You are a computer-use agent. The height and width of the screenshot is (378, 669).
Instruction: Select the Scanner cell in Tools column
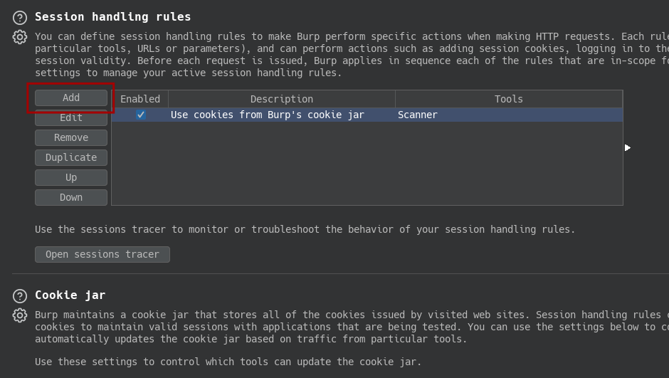(x=418, y=115)
